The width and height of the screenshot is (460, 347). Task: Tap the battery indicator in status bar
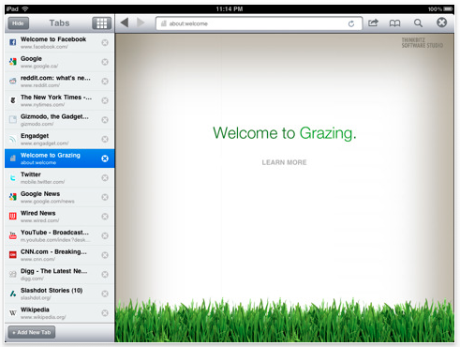[448, 9]
